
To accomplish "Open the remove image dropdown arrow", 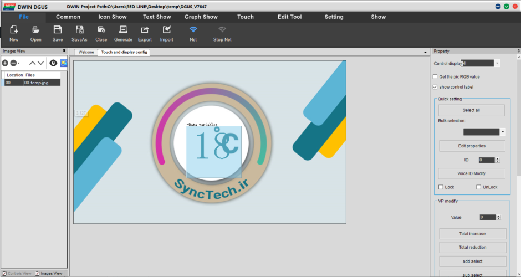I will pyautogui.click(x=19, y=63).
